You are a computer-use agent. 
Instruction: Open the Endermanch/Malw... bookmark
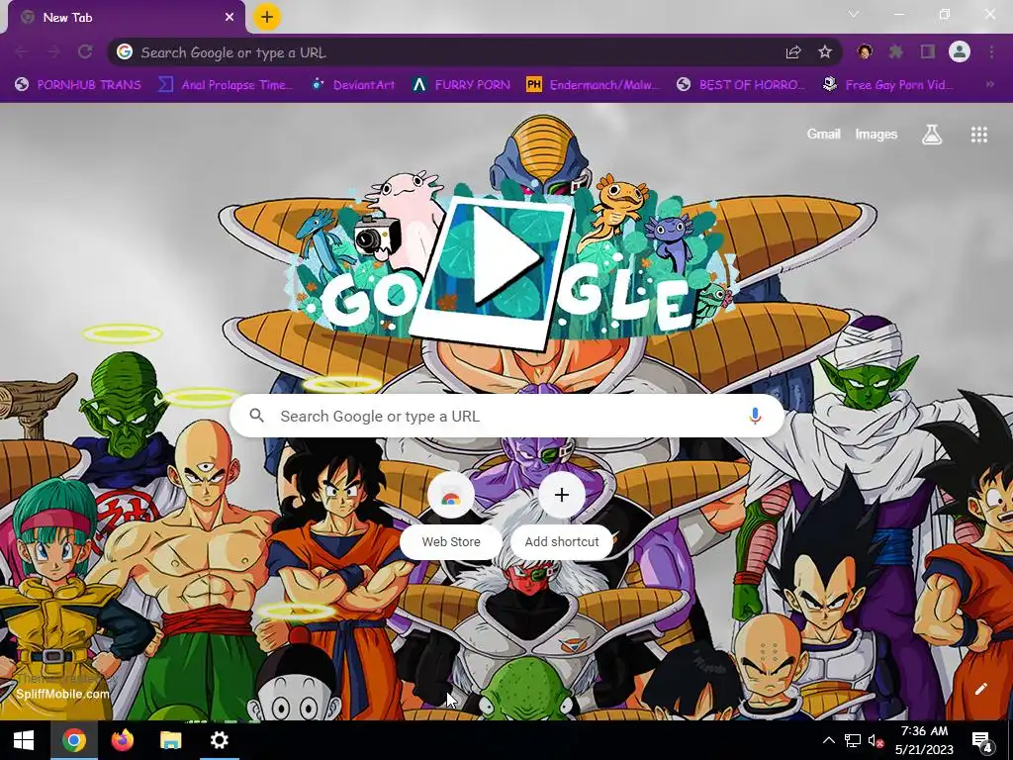(593, 85)
